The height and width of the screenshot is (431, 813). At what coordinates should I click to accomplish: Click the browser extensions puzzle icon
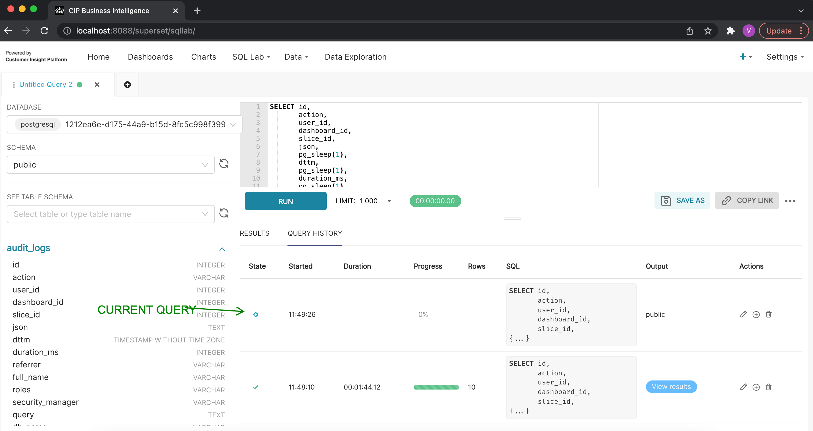tap(730, 31)
